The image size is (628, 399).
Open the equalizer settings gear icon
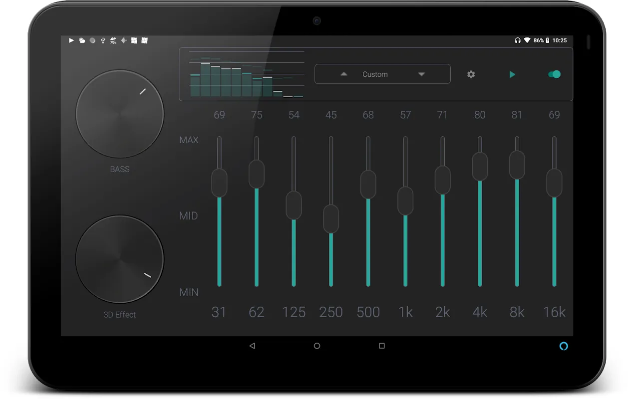[470, 74]
